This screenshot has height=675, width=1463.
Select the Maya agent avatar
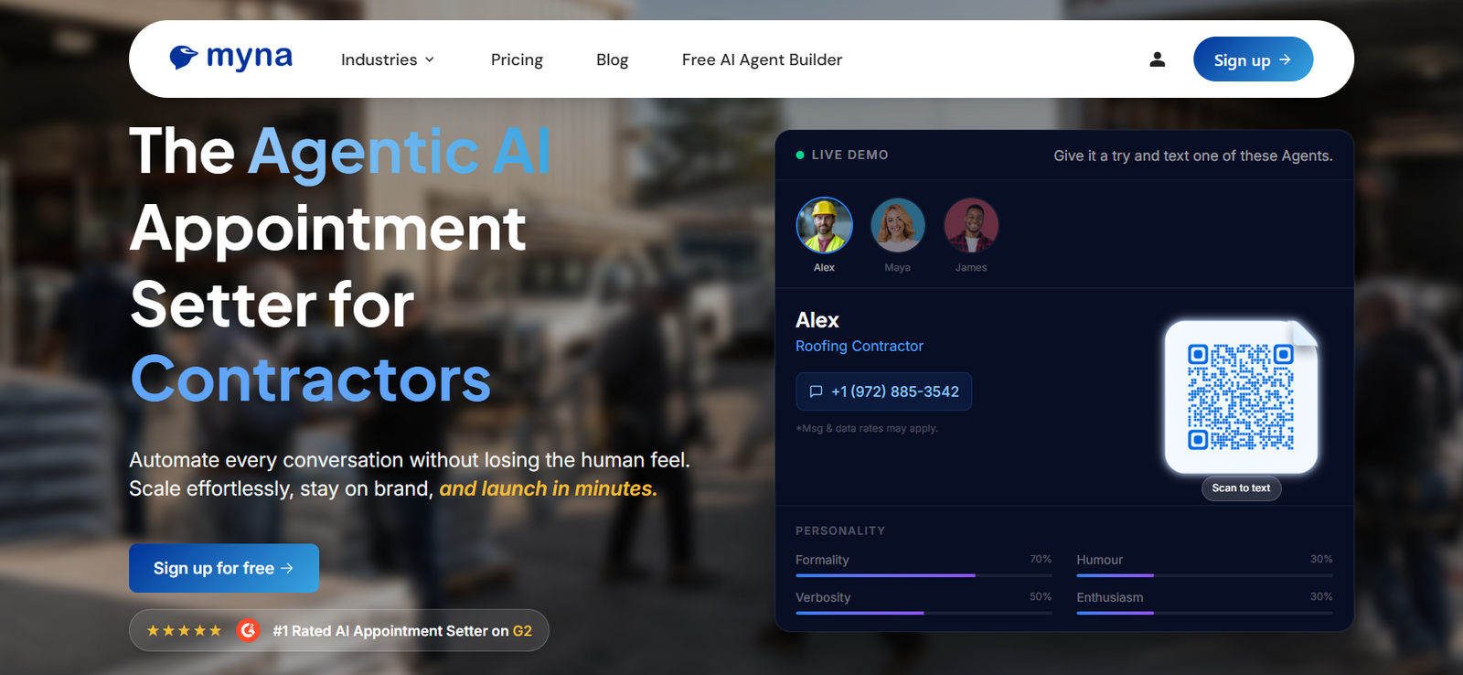(897, 225)
